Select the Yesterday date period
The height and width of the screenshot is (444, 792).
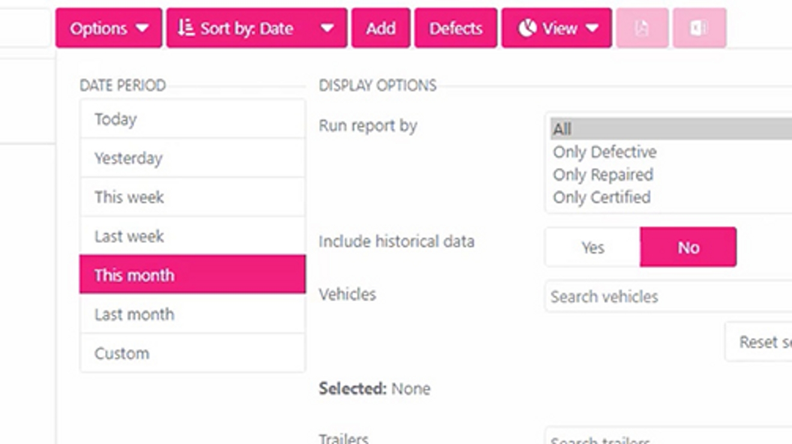192,158
